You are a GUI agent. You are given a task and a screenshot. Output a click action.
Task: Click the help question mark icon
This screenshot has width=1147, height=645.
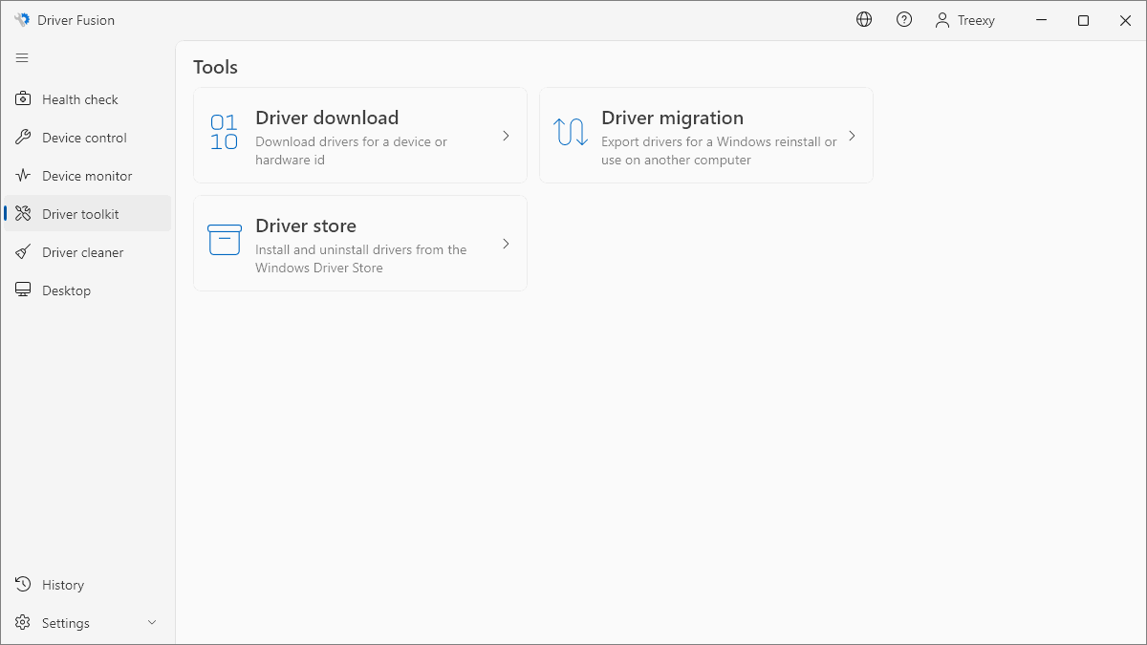904,20
